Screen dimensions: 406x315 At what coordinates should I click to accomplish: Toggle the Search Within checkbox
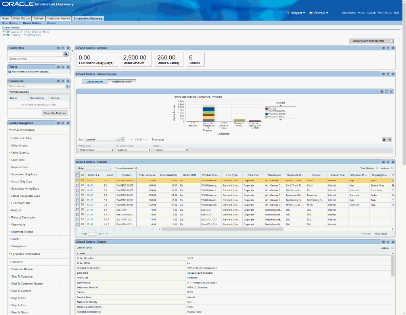click(x=10, y=59)
